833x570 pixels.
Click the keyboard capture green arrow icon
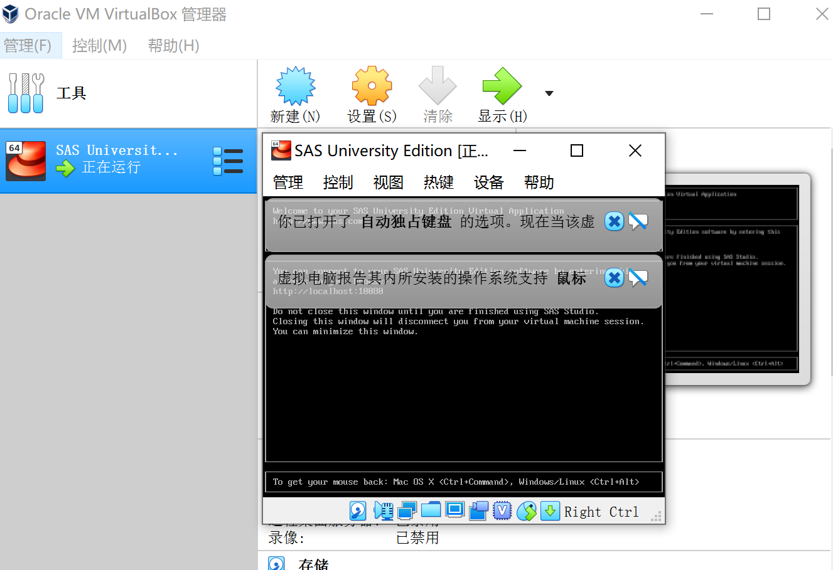tap(550, 511)
